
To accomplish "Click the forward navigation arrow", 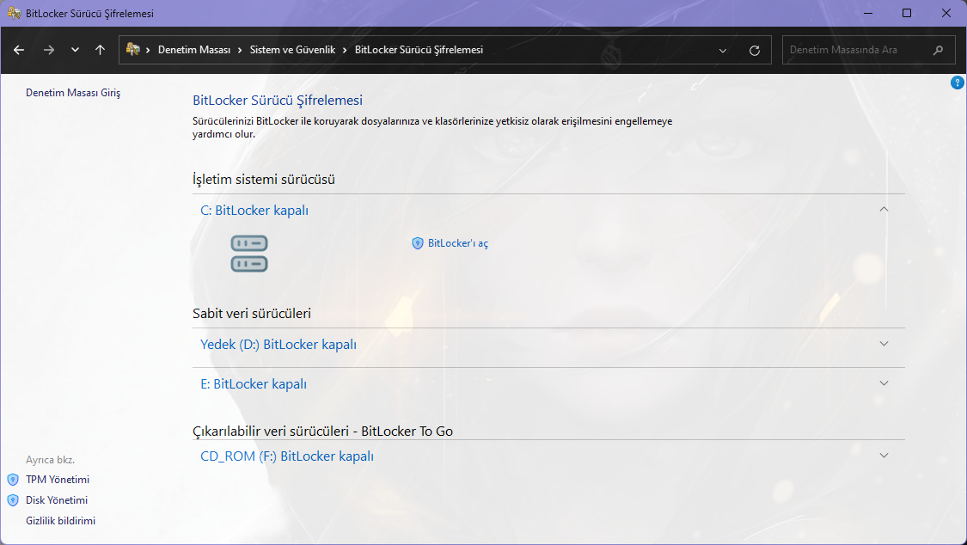I will coord(49,50).
